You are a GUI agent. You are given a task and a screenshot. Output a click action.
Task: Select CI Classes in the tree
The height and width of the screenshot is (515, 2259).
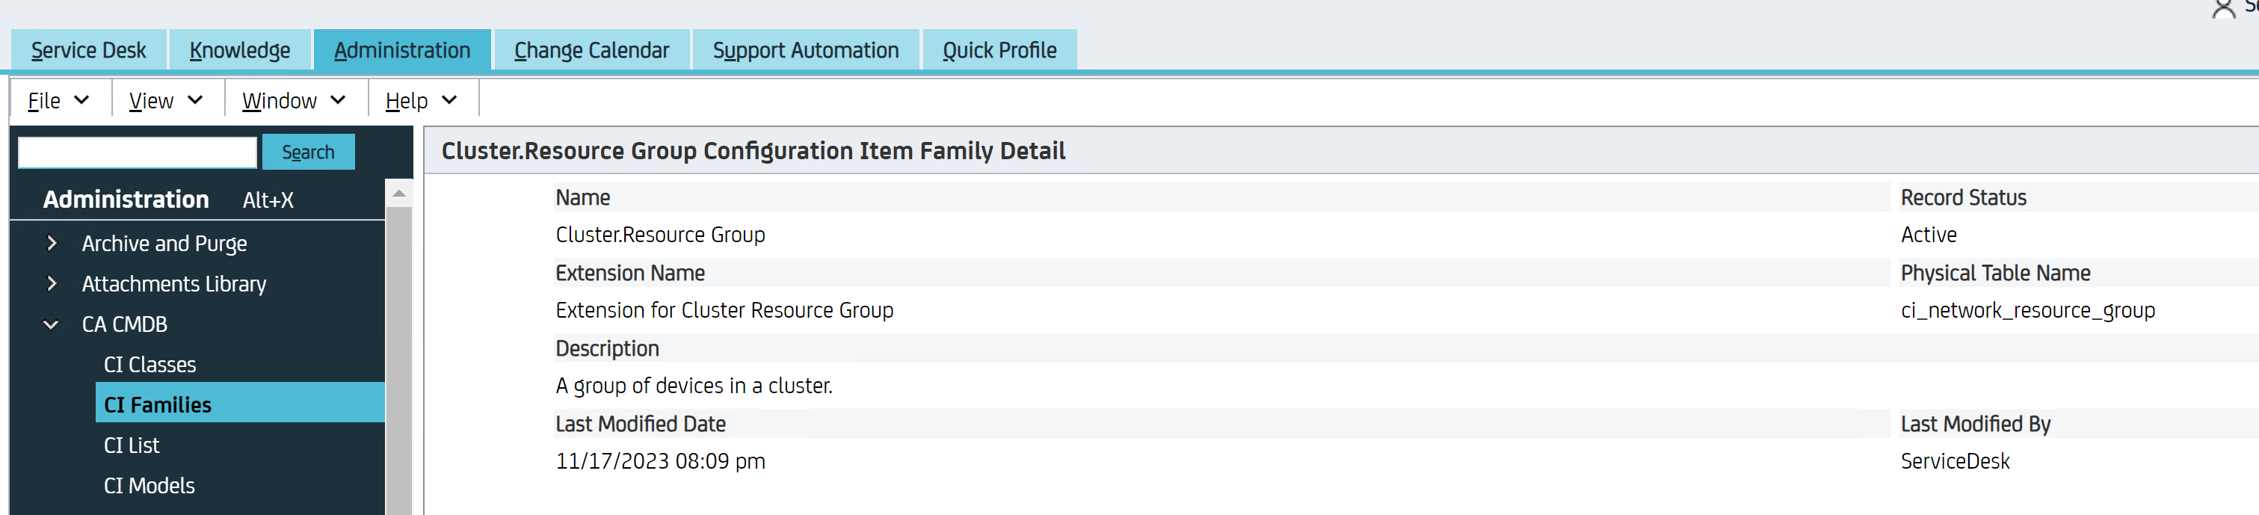[x=150, y=364]
